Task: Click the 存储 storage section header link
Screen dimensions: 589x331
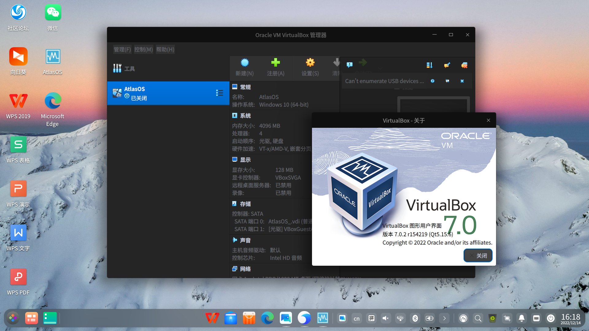Action: tap(245, 204)
